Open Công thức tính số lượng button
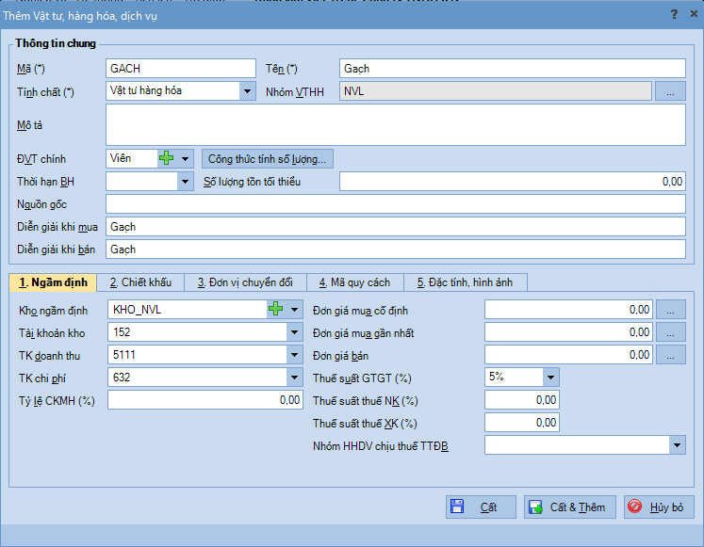 pyautogui.click(x=267, y=158)
